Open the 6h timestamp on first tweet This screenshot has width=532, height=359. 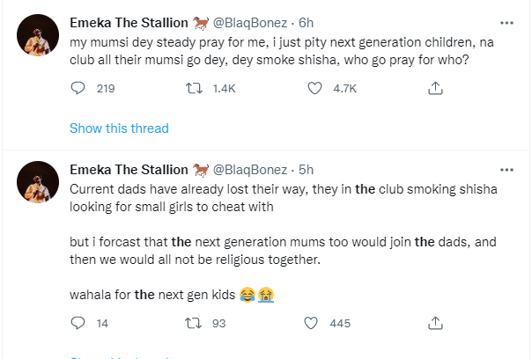(306, 23)
